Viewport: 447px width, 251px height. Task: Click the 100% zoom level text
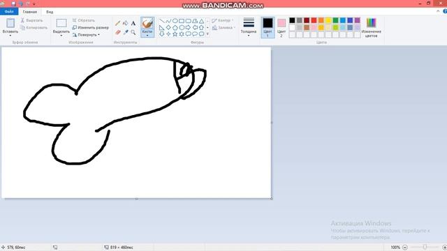pyautogui.click(x=395, y=248)
